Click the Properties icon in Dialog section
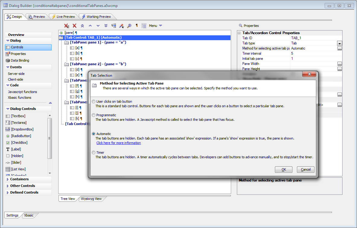 tap(8, 54)
